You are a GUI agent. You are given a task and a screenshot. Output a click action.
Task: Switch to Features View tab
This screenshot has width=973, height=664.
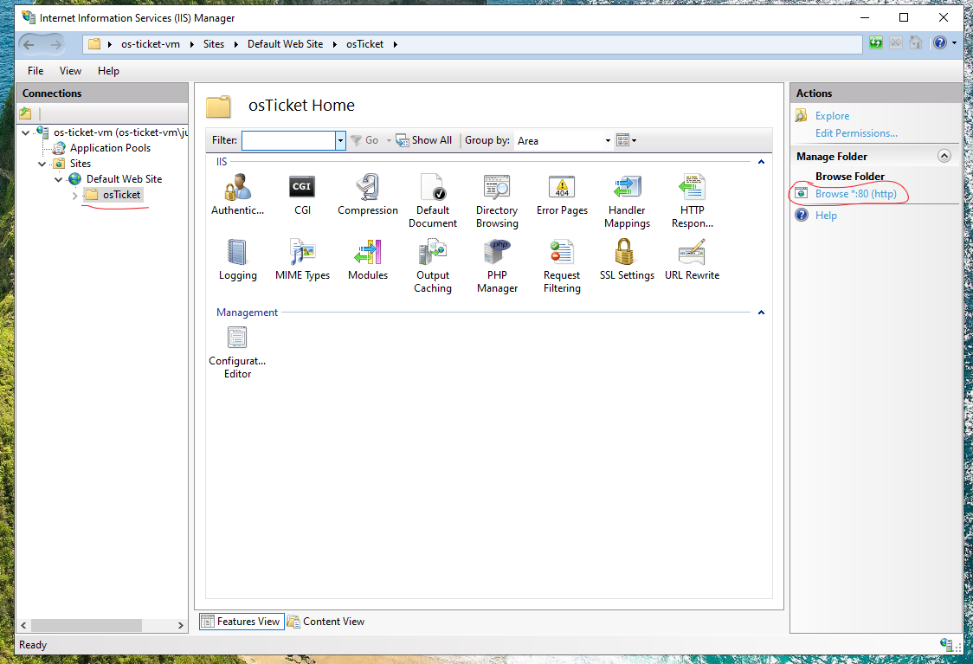click(242, 622)
